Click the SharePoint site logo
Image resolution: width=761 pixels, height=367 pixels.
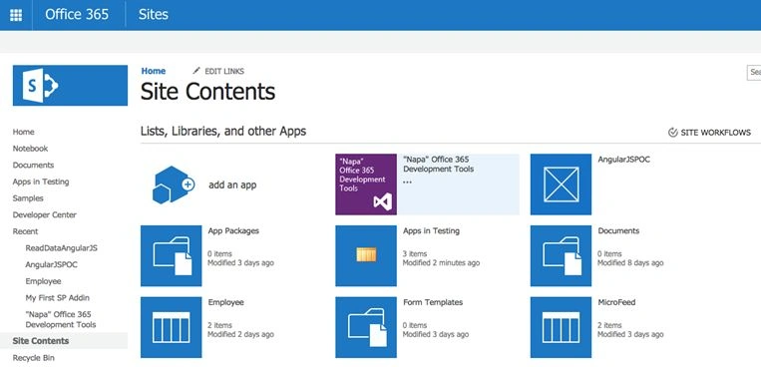point(70,86)
